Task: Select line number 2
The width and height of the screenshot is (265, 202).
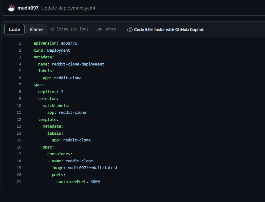Action: coord(20,50)
